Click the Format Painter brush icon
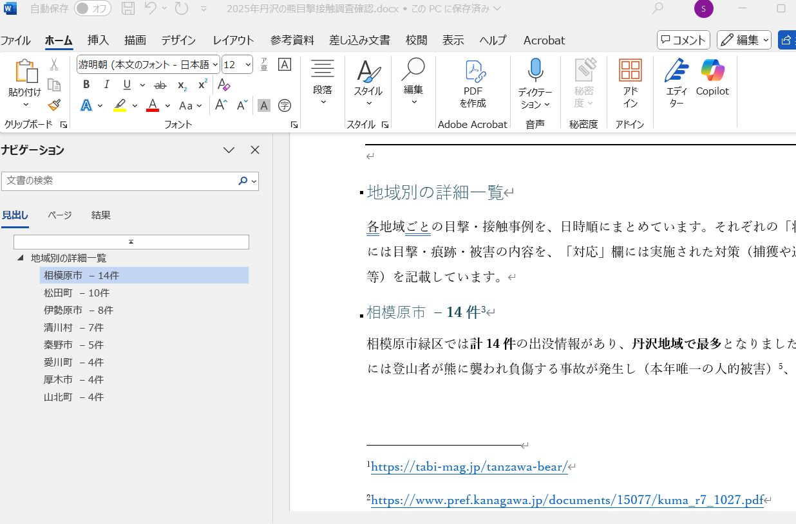The height and width of the screenshot is (524, 796). click(54, 105)
